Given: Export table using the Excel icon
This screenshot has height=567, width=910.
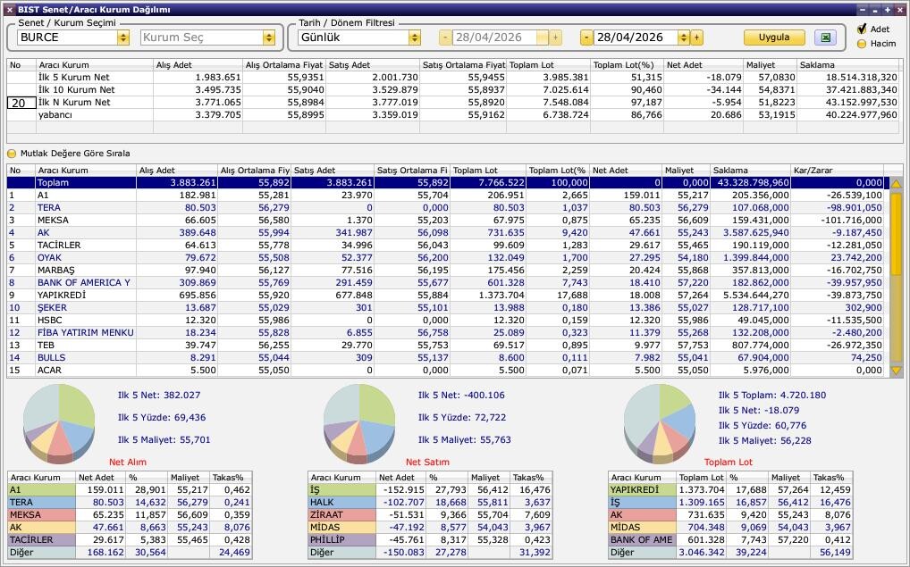Looking at the screenshot, I should 825,38.
